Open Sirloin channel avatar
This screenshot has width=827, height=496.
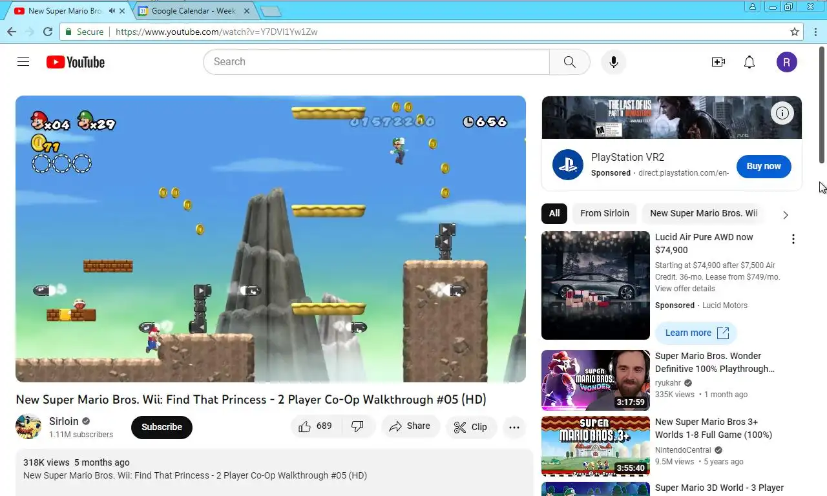[x=28, y=427]
